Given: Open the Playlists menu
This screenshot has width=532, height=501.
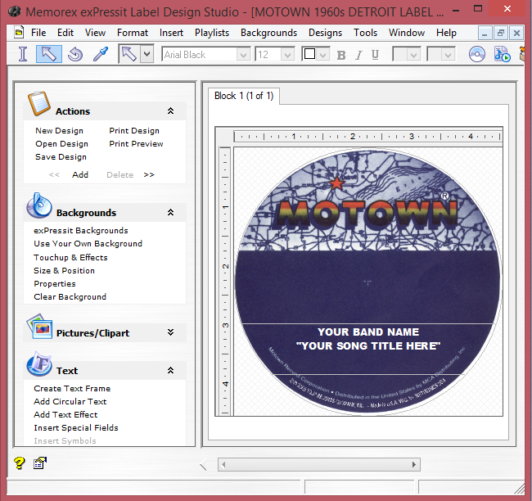Looking at the screenshot, I should click(x=211, y=33).
